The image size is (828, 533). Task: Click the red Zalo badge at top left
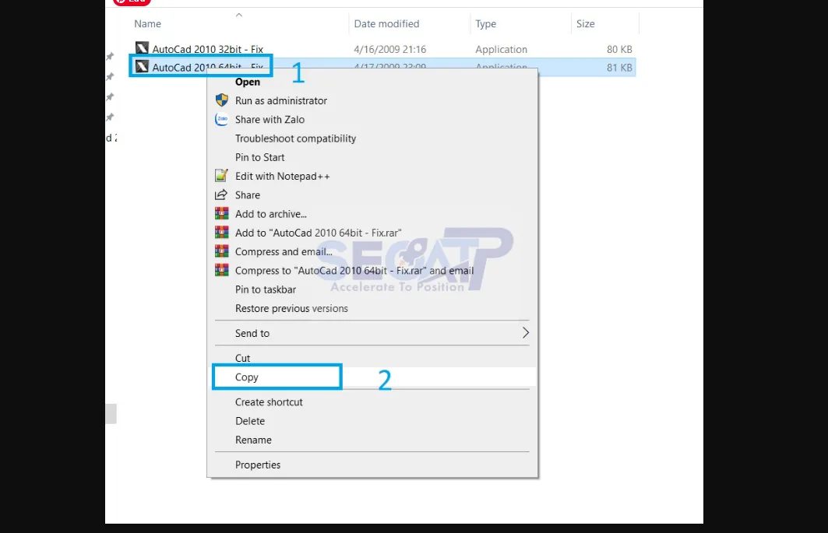point(131,2)
